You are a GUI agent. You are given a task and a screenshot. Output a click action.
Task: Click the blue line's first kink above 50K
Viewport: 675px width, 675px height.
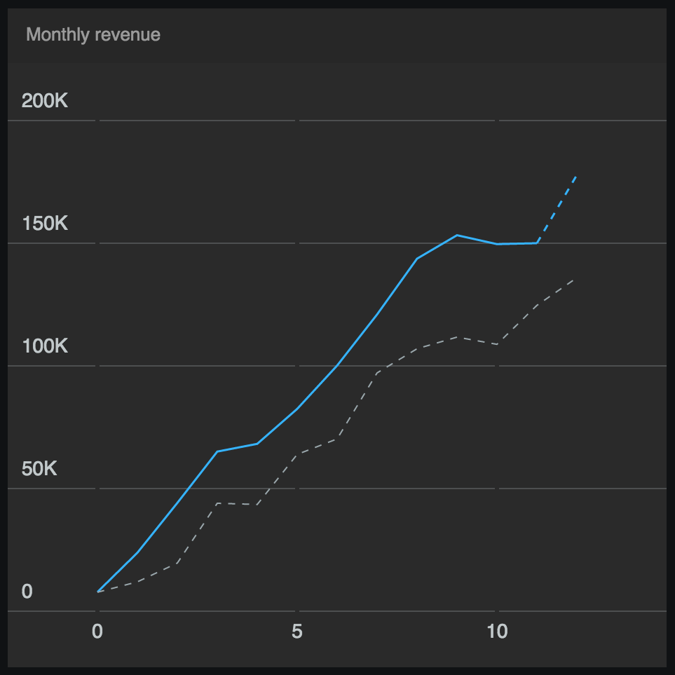point(217,451)
